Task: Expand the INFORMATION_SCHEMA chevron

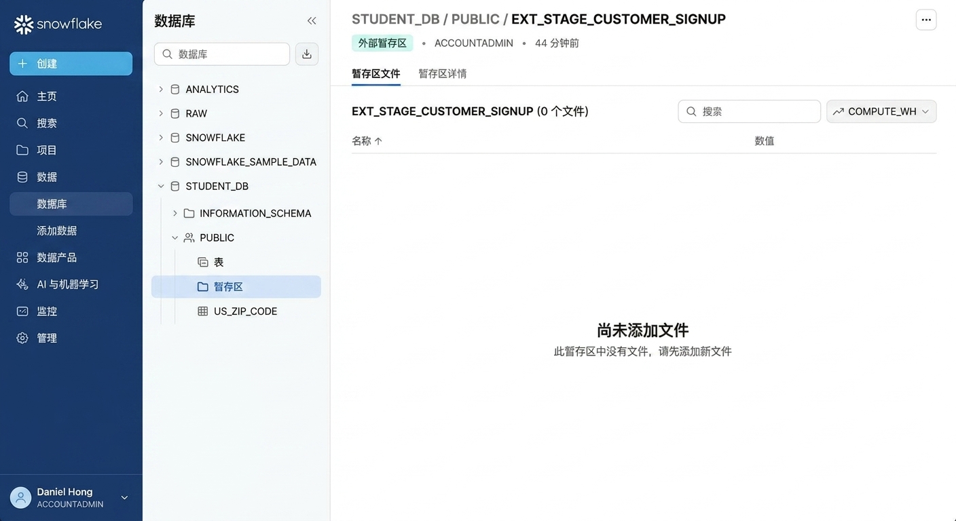Action: [174, 213]
